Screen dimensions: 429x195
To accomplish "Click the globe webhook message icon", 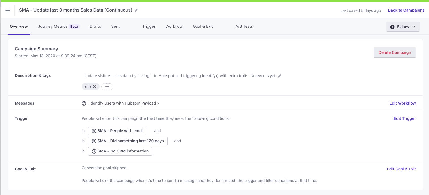I will tap(84, 103).
